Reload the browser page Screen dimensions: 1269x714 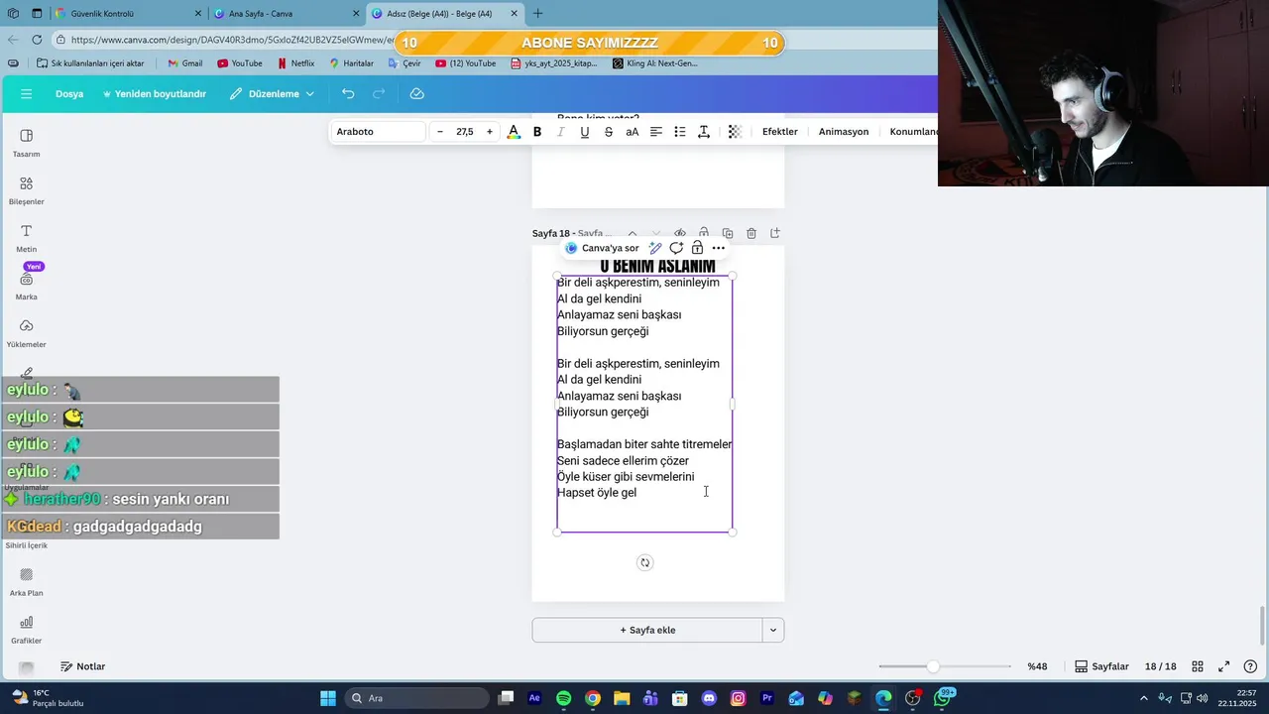[37, 40]
